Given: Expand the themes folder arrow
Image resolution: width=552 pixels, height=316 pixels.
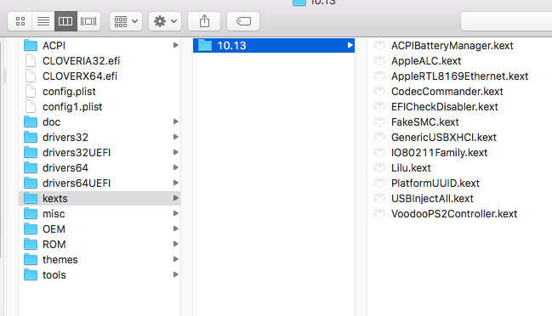Looking at the screenshot, I should (x=176, y=260).
